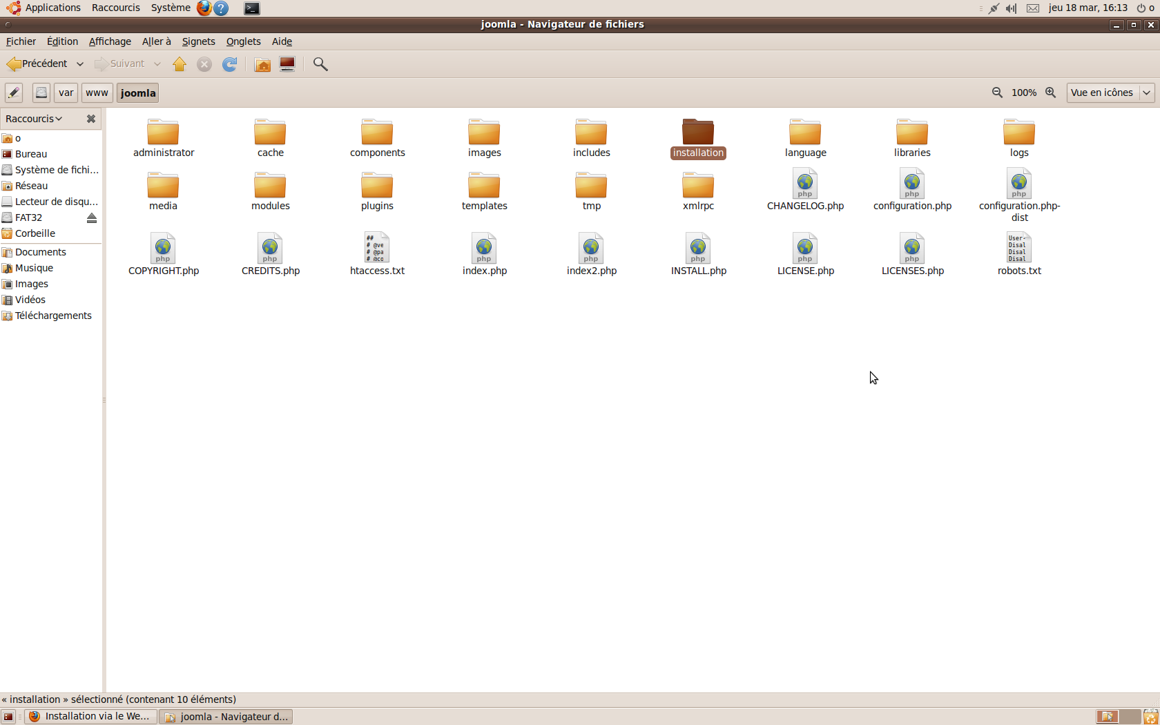Open the Onglets menu

(x=243, y=41)
